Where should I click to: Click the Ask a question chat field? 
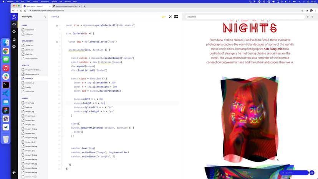[x=294, y=173]
